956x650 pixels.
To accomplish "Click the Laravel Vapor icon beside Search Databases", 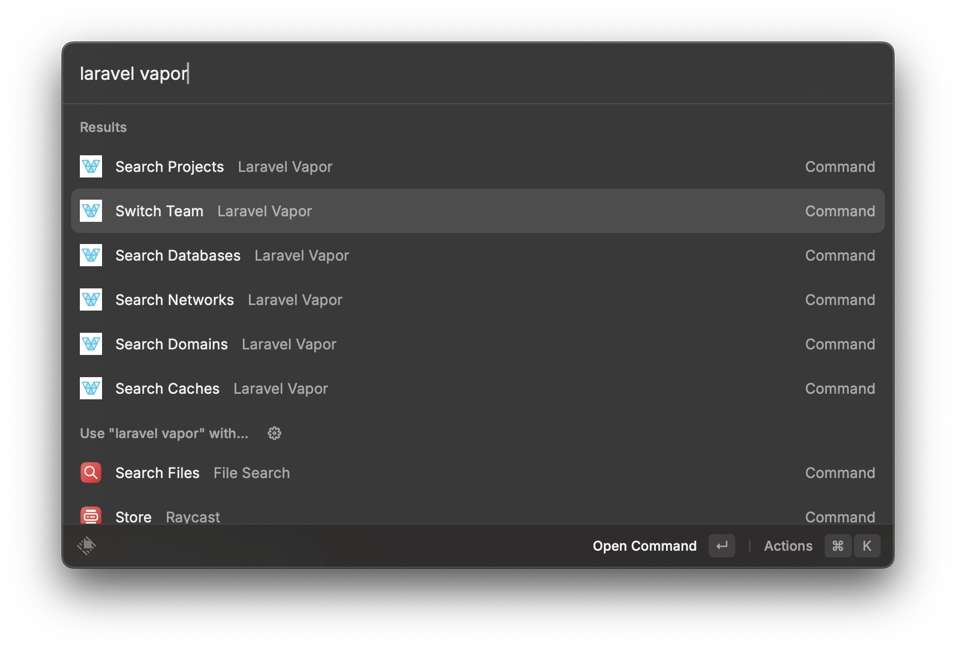I will point(91,255).
